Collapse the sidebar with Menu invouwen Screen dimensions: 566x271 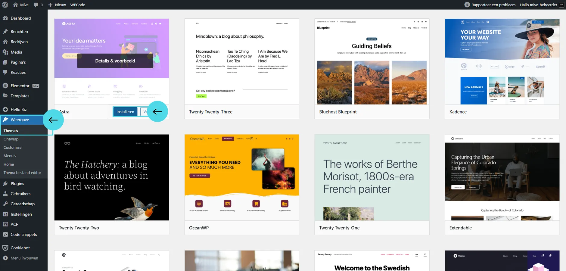24,258
